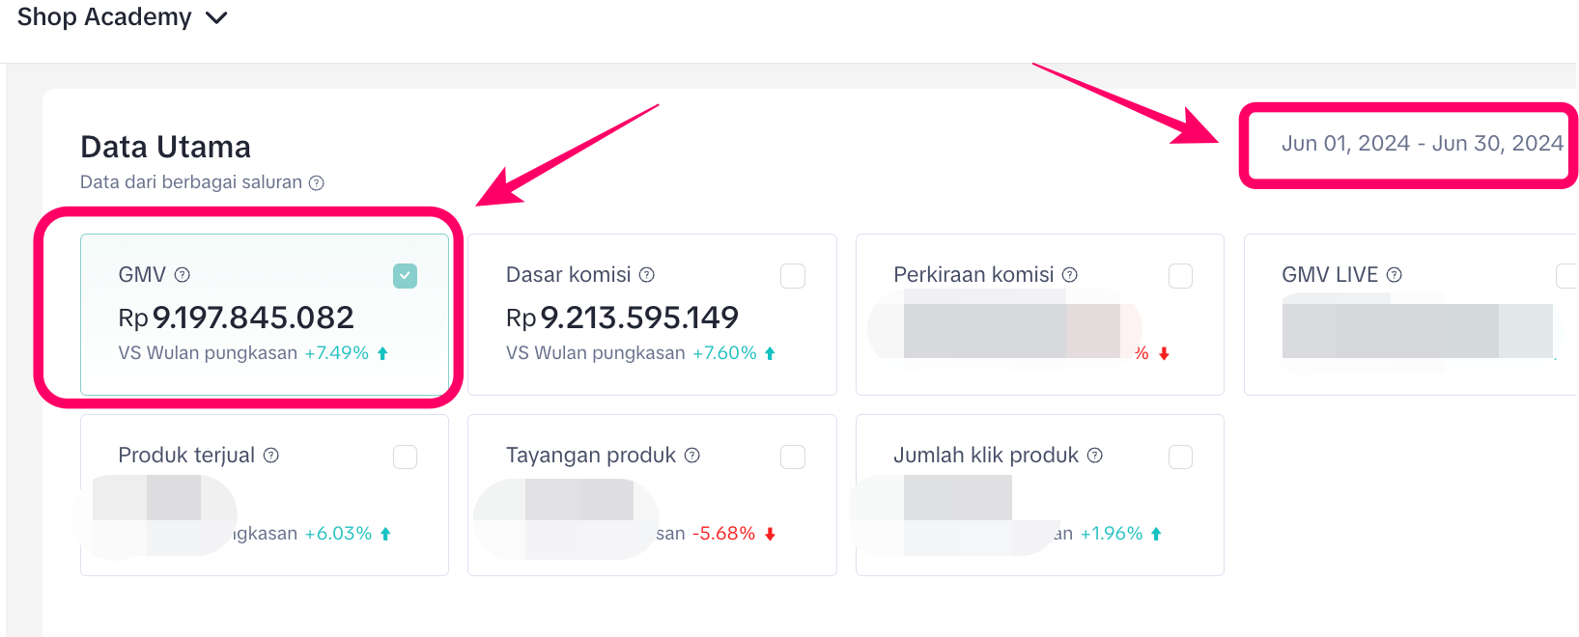Select the Tayangan produk checkbox

[x=793, y=457]
